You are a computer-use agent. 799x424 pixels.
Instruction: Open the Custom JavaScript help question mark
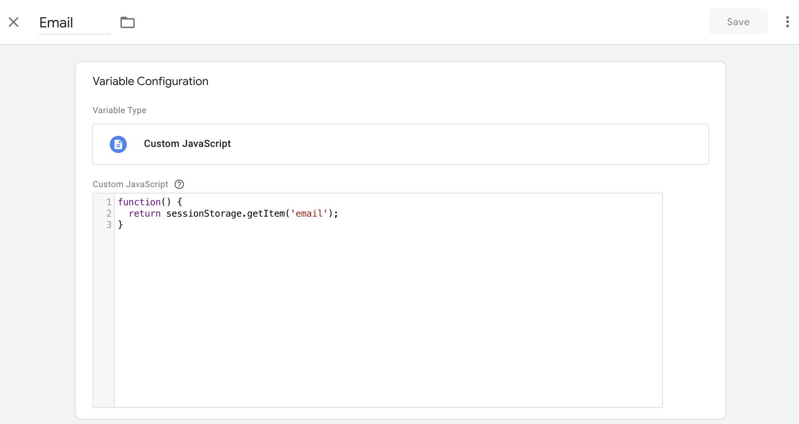179,184
